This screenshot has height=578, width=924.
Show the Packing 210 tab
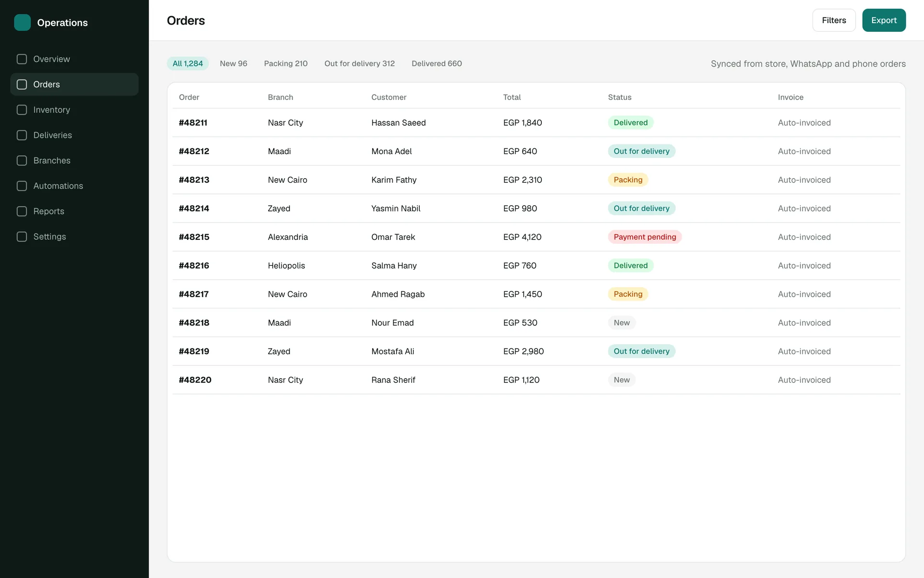[x=286, y=64]
